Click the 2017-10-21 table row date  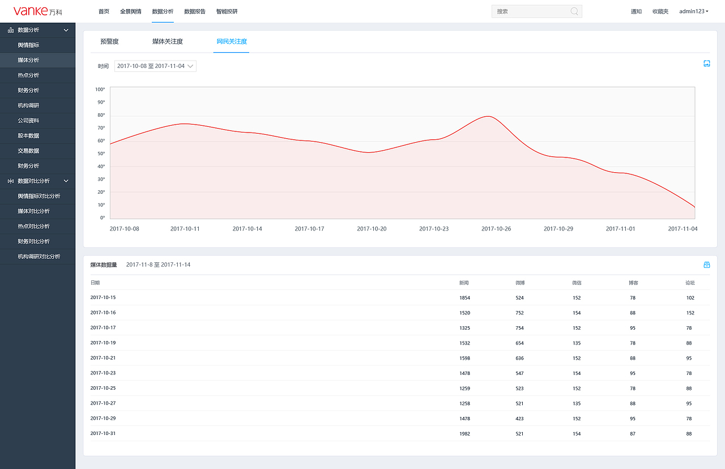103,358
